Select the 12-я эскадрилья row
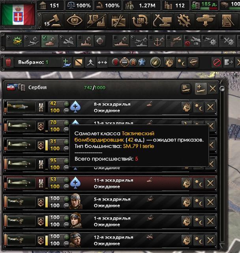The height and width of the screenshot is (253, 240). pyautogui.click(x=110, y=240)
